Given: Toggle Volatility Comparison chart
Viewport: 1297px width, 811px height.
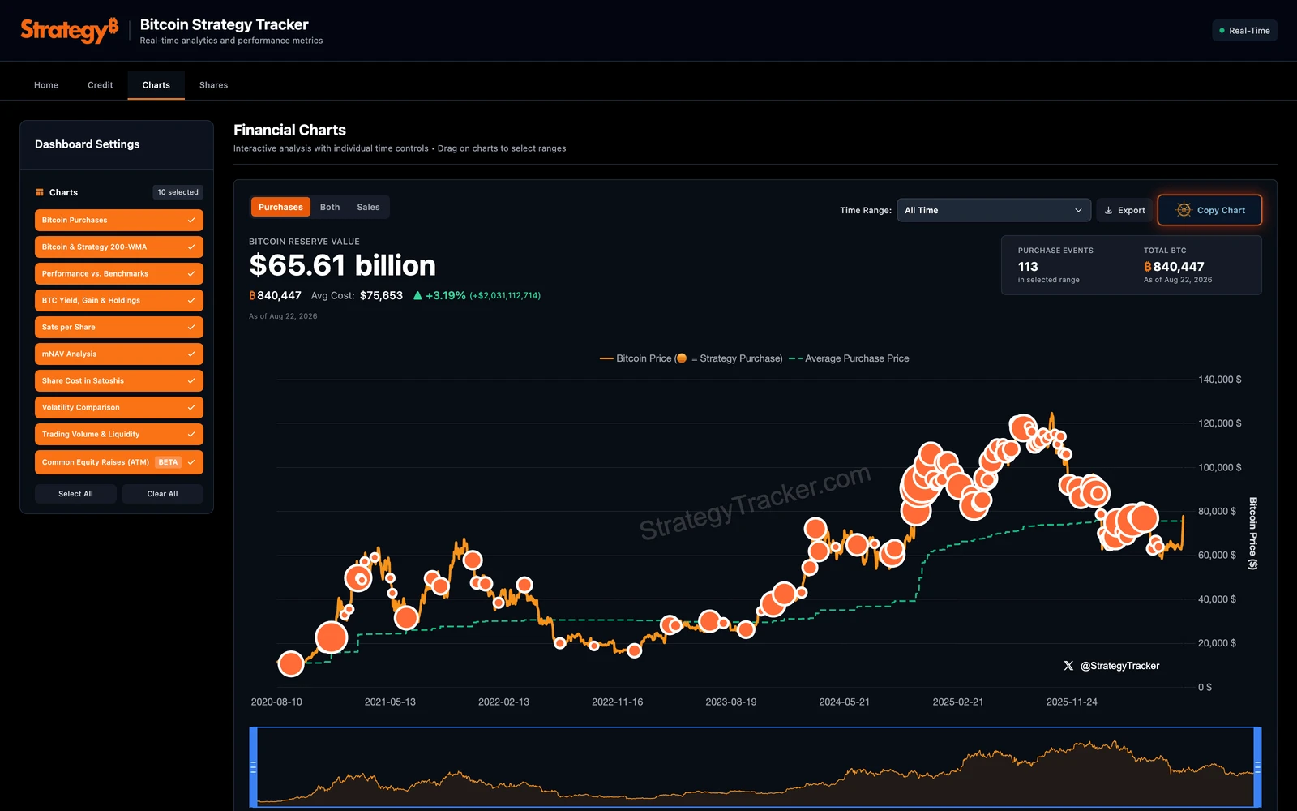Looking at the screenshot, I should click(x=119, y=408).
